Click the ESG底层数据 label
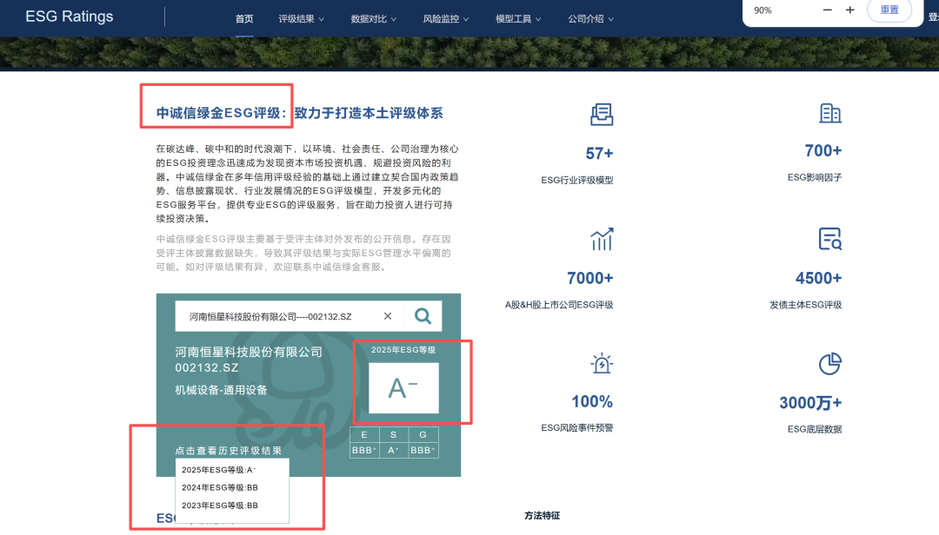This screenshot has height=535, width=939. click(x=815, y=429)
